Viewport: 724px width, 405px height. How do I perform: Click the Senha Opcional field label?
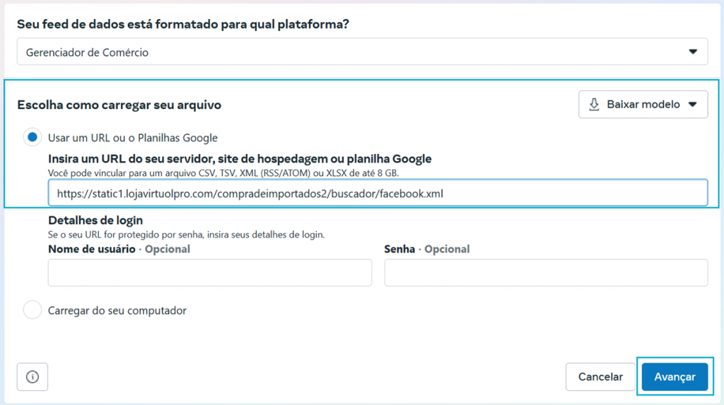[427, 249]
